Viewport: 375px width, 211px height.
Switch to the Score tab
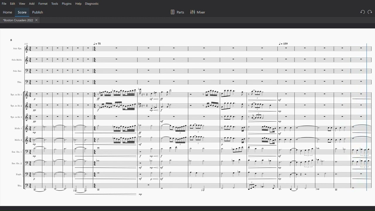(22, 12)
